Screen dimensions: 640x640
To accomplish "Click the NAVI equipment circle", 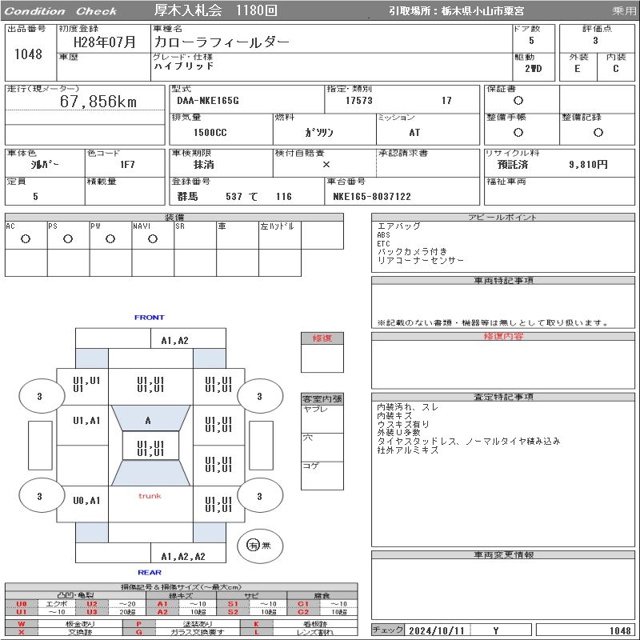I will pyautogui.click(x=153, y=238).
